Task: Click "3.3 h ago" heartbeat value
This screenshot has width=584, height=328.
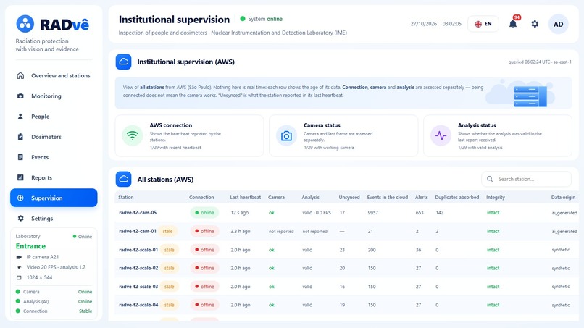Action: tap(241, 231)
